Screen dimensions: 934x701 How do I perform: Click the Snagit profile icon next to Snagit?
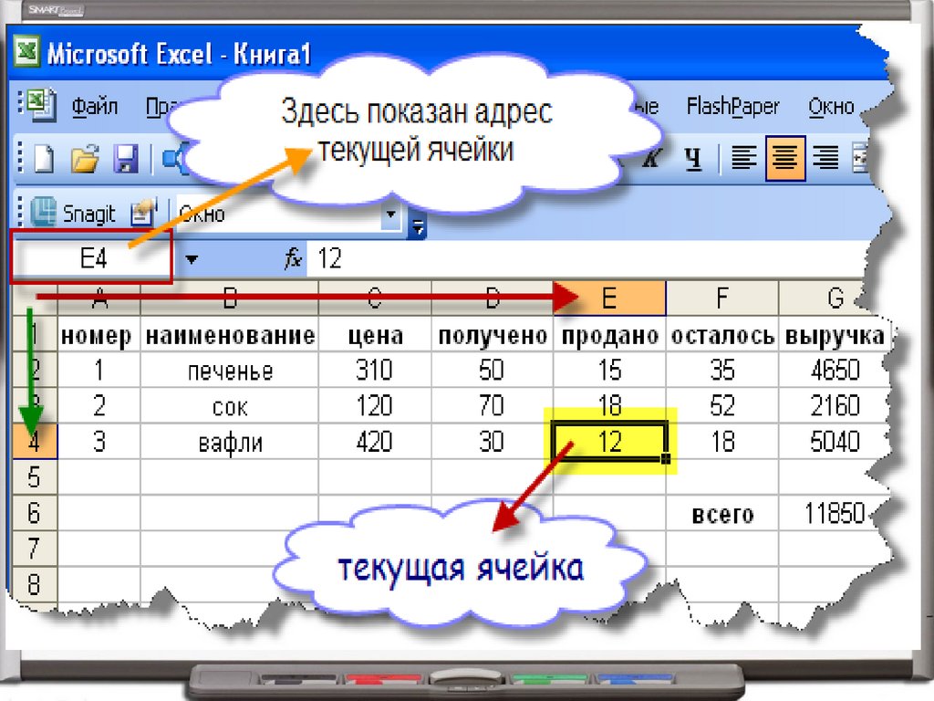click(143, 212)
